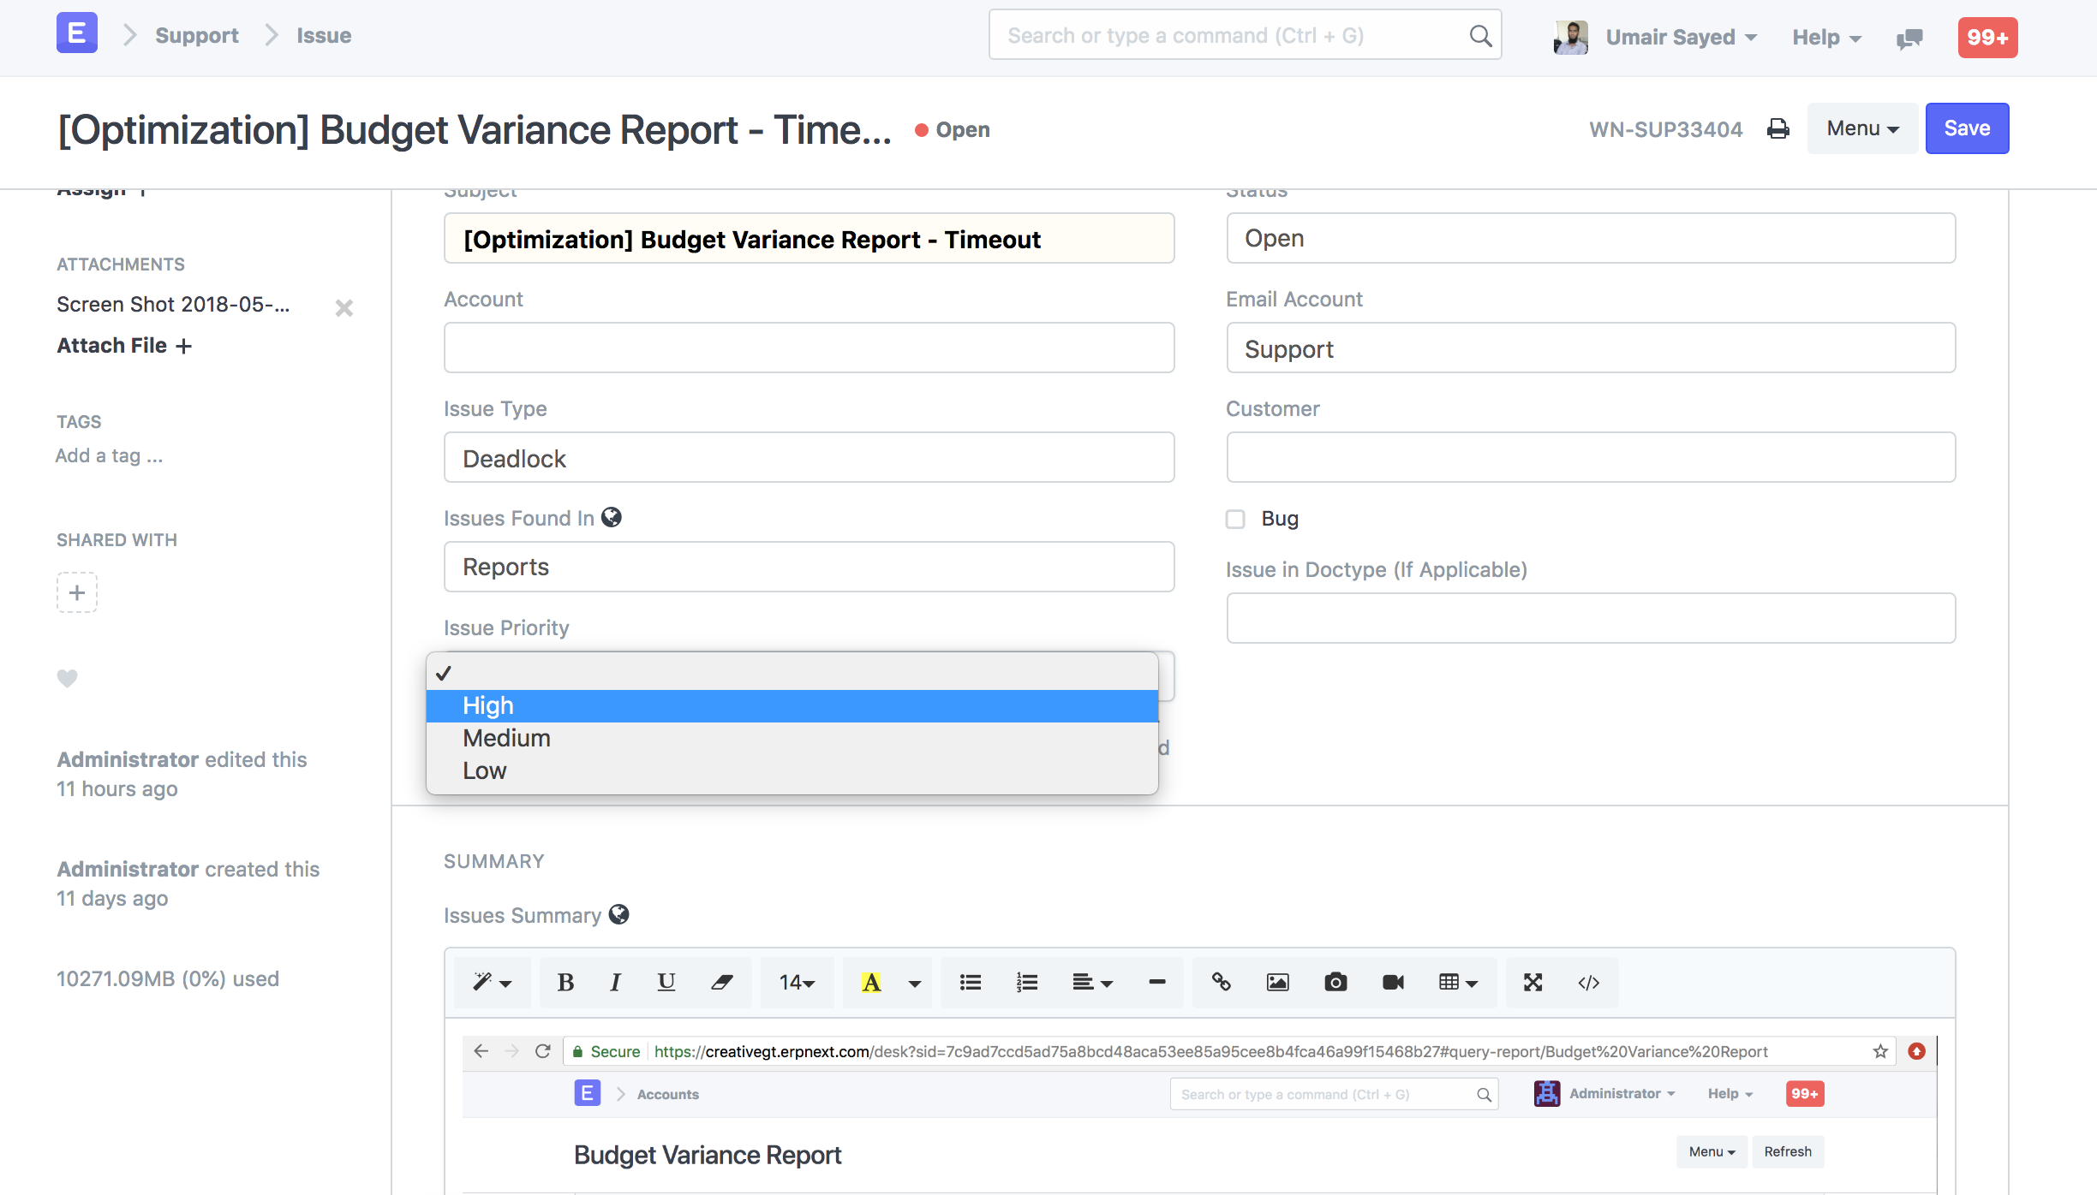Click the Issue Type field showing Deadlock
This screenshot has width=2097, height=1195.
tap(809, 457)
